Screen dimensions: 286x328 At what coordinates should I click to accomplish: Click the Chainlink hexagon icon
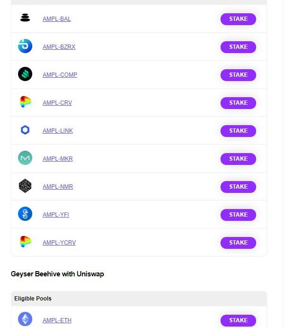(x=25, y=130)
